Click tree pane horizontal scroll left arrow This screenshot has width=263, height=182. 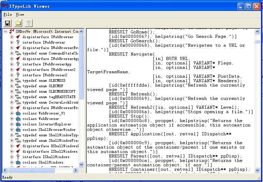tap(5, 170)
